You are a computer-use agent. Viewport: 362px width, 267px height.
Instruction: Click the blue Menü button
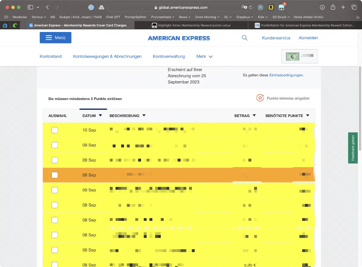point(56,38)
